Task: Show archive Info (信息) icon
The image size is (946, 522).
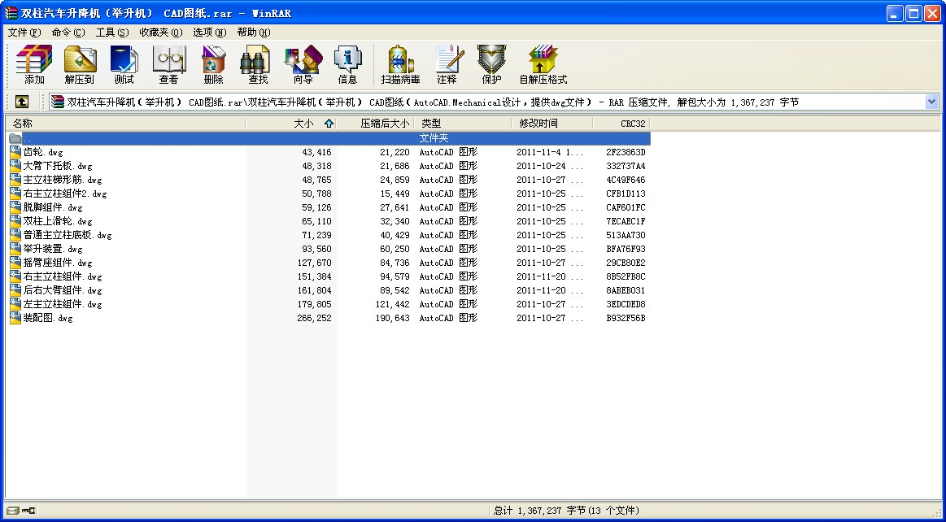Action: pyautogui.click(x=347, y=64)
